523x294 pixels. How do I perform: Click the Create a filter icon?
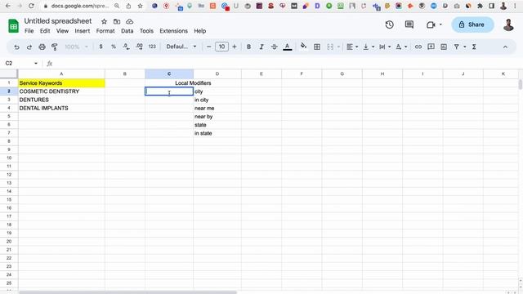[456, 47]
